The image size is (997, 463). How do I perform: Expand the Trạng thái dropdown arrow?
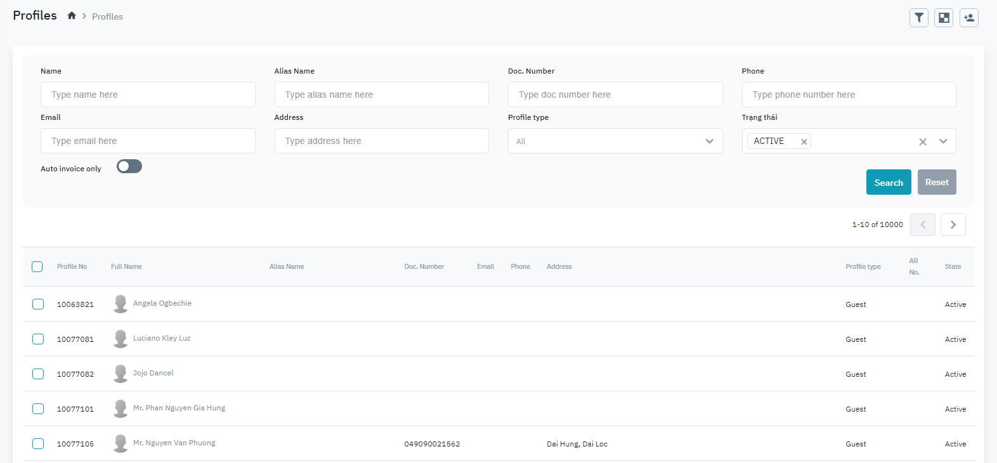pyautogui.click(x=943, y=141)
